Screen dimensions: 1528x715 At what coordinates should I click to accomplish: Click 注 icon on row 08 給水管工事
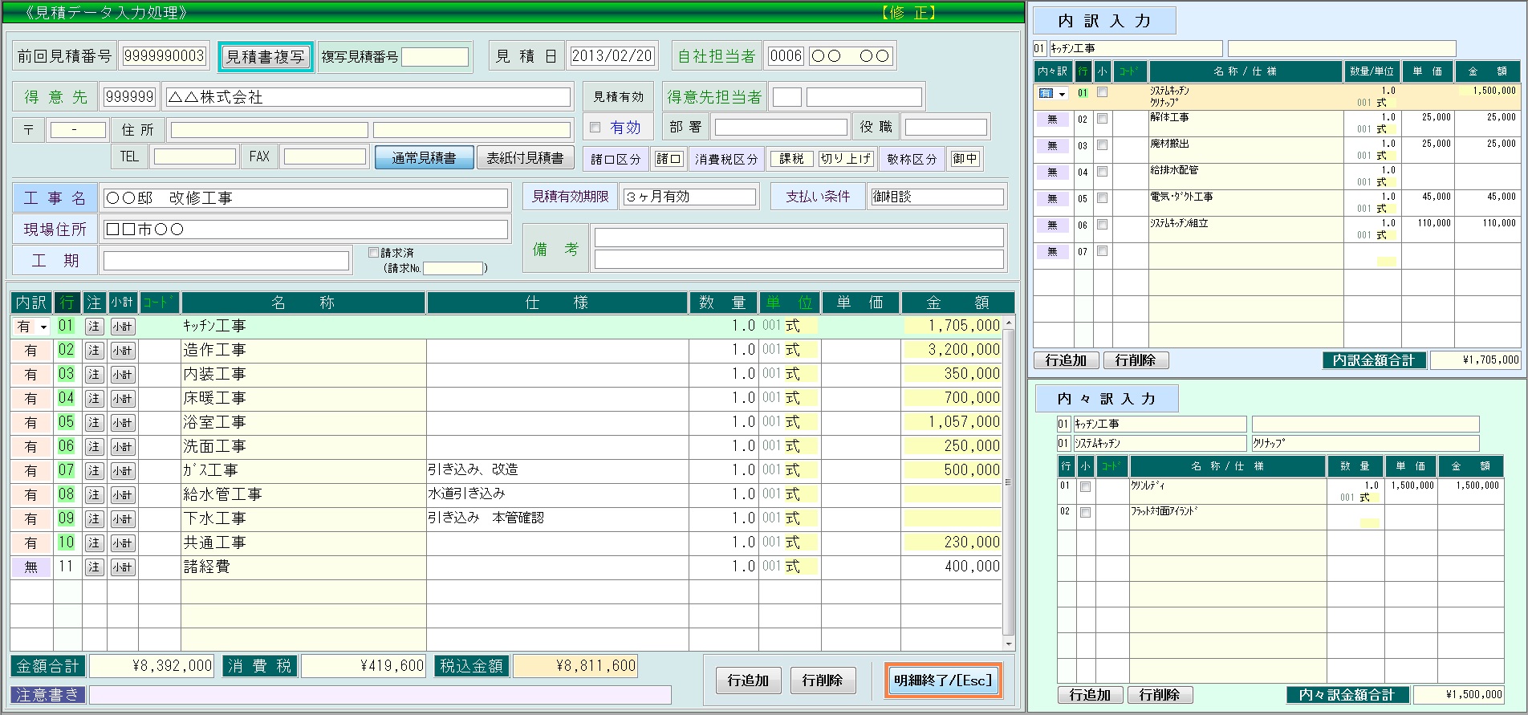click(x=94, y=495)
